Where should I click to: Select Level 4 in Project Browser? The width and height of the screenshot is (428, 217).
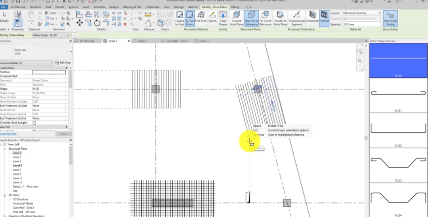(x=17, y=170)
